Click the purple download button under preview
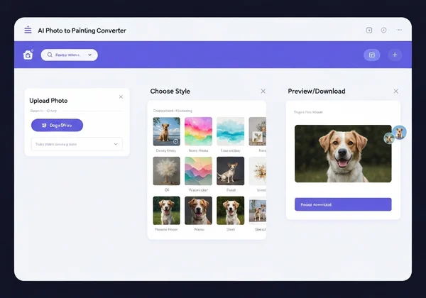The image size is (426, 298). pos(343,204)
